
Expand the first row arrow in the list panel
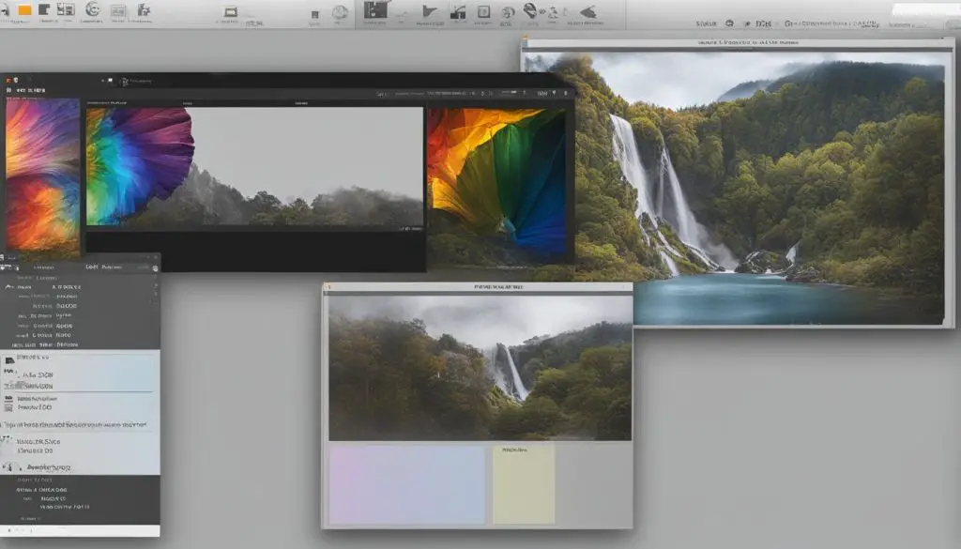tap(8, 284)
